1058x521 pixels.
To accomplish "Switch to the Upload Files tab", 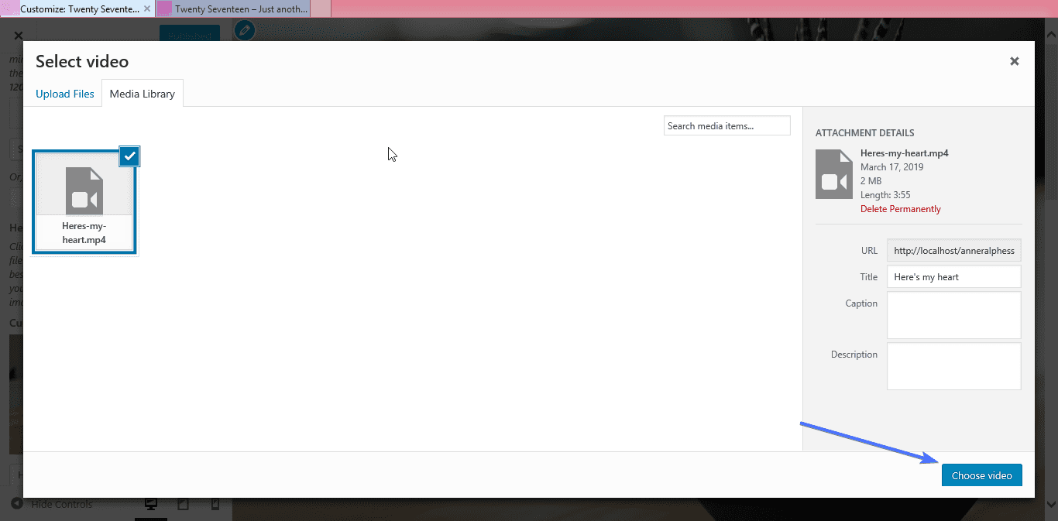I will pyautogui.click(x=65, y=94).
